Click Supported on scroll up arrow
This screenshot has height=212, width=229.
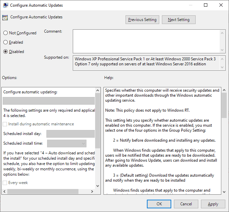click(x=222, y=59)
